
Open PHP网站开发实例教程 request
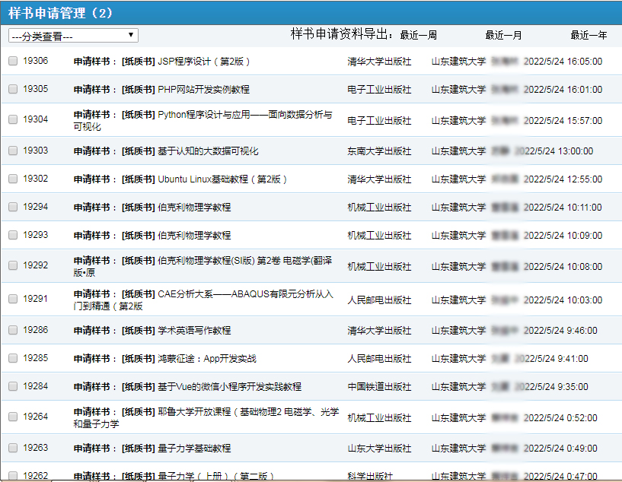coord(203,90)
